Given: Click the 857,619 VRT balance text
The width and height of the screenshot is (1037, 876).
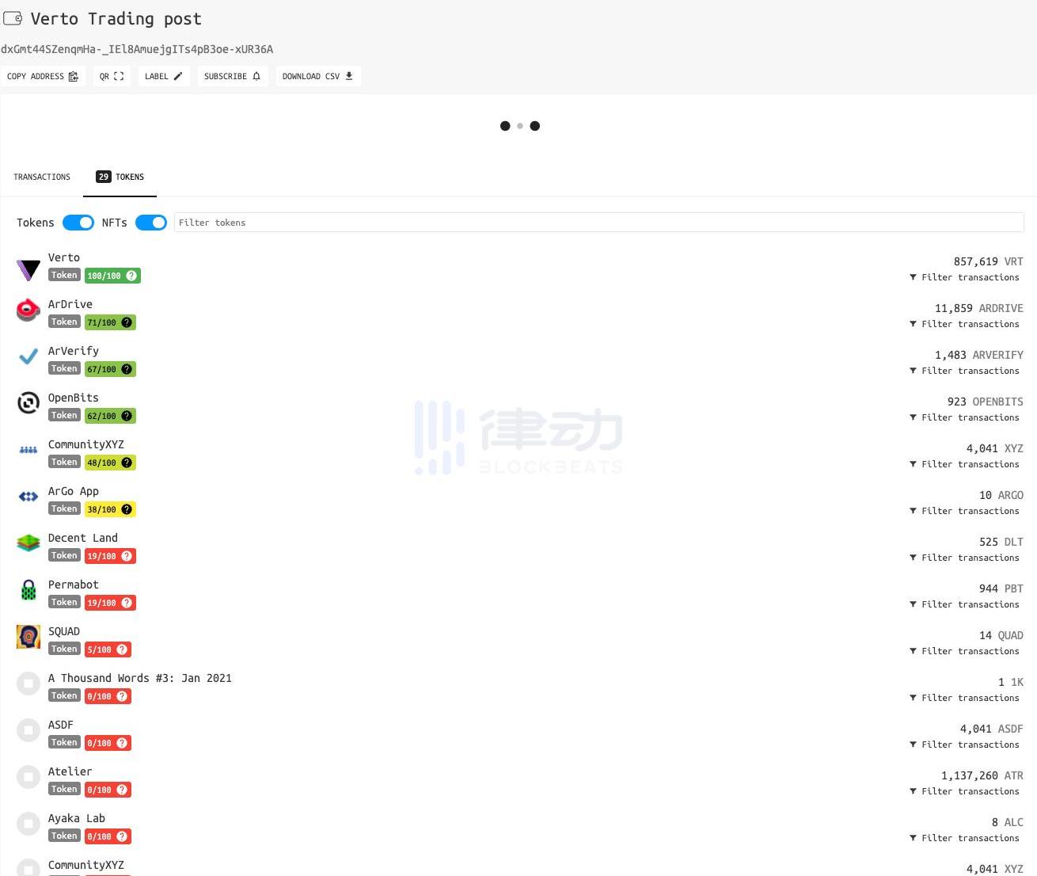Looking at the screenshot, I should (988, 261).
